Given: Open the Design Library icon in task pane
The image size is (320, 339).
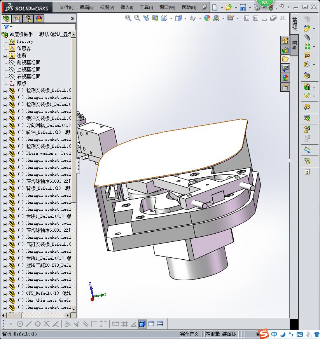Looking at the screenshot, I should pos(285,50).
